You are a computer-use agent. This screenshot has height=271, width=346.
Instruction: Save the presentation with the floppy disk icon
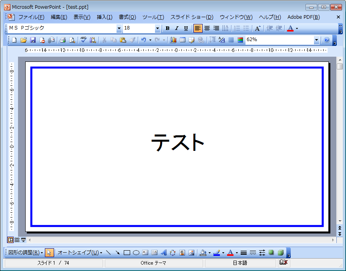coord(33,40)
